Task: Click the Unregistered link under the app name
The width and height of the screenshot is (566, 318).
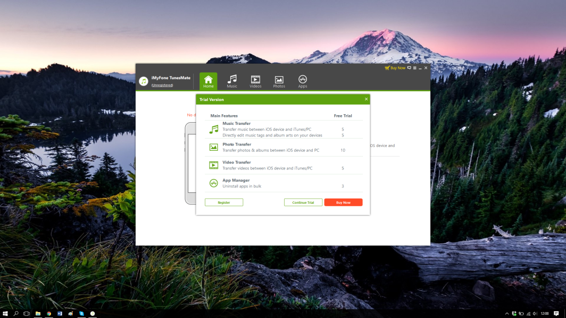Action: (162, 85)
